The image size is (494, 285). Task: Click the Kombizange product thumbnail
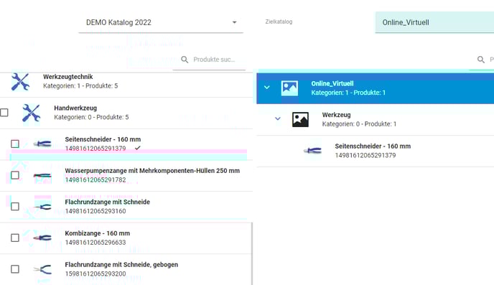(42, 238)
